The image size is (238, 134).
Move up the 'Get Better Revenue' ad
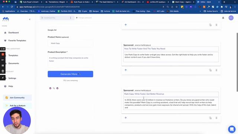point(126,118)
